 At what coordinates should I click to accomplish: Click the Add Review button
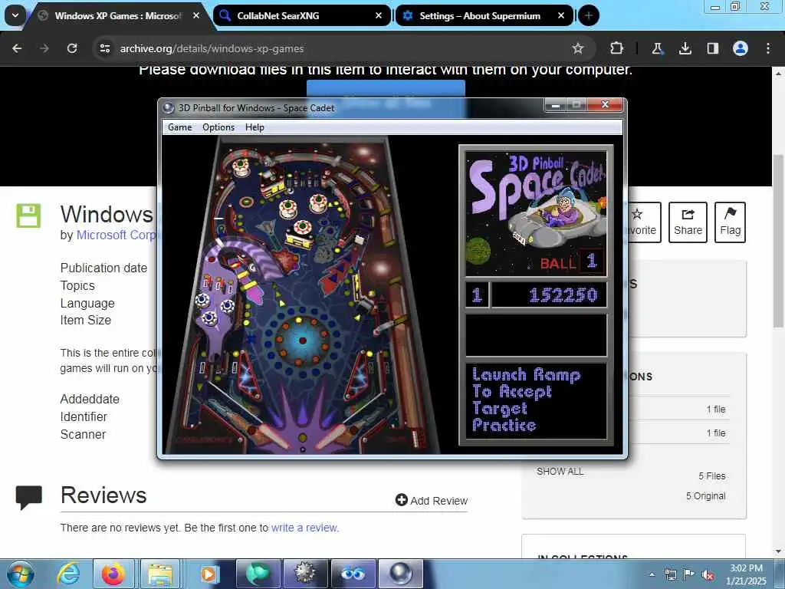pos(432,500)
